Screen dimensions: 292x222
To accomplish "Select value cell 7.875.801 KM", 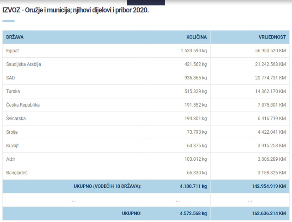I will [250, 105].
